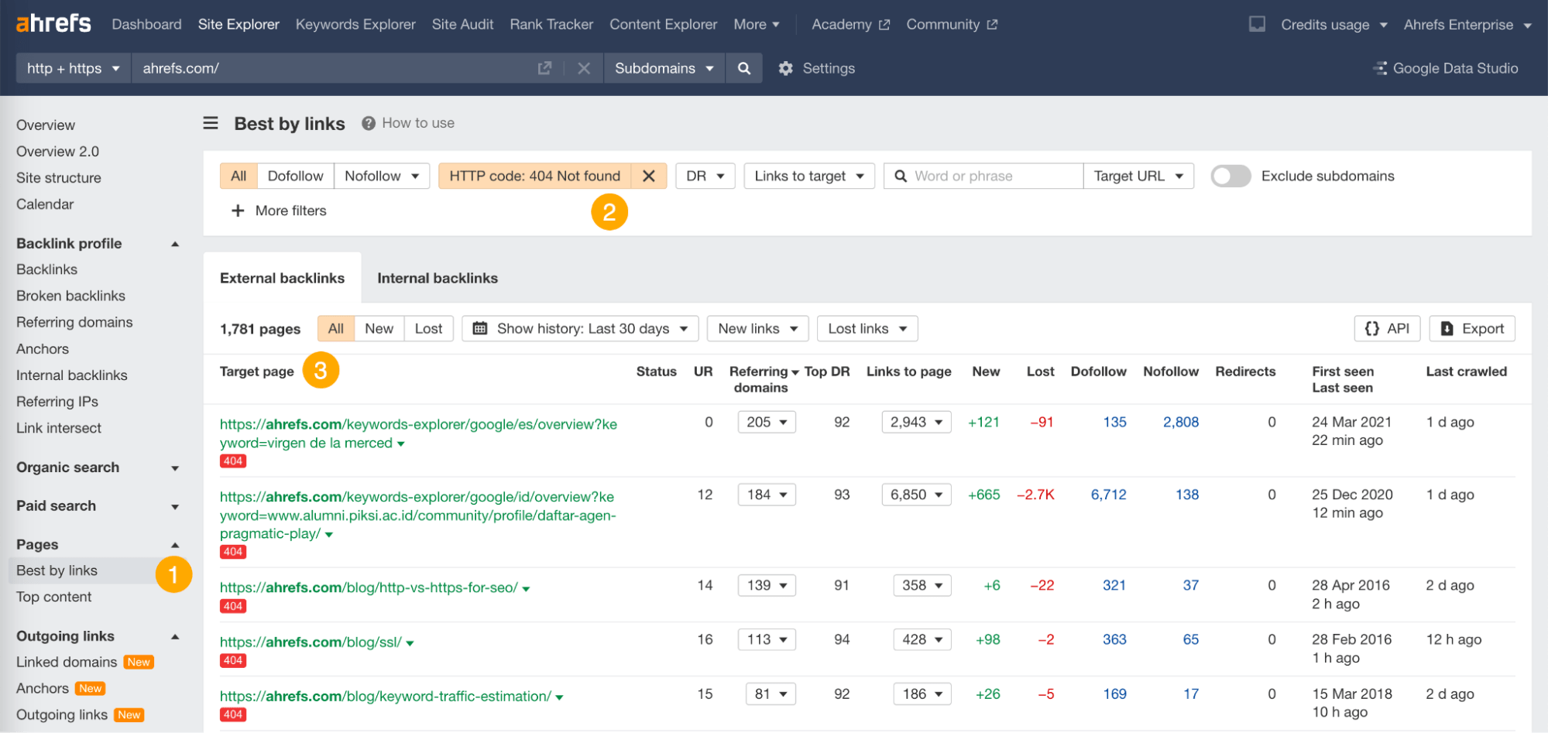Open the blog/ssl target page link

tap(310, 642)
